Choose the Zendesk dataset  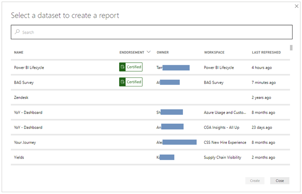[x=21, y=98]
